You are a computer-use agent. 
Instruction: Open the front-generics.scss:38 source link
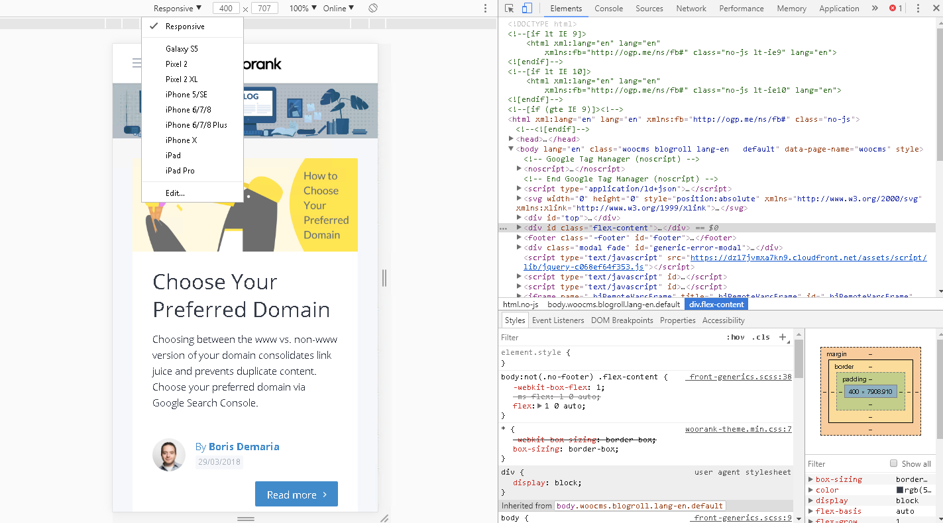pos(738,376)
